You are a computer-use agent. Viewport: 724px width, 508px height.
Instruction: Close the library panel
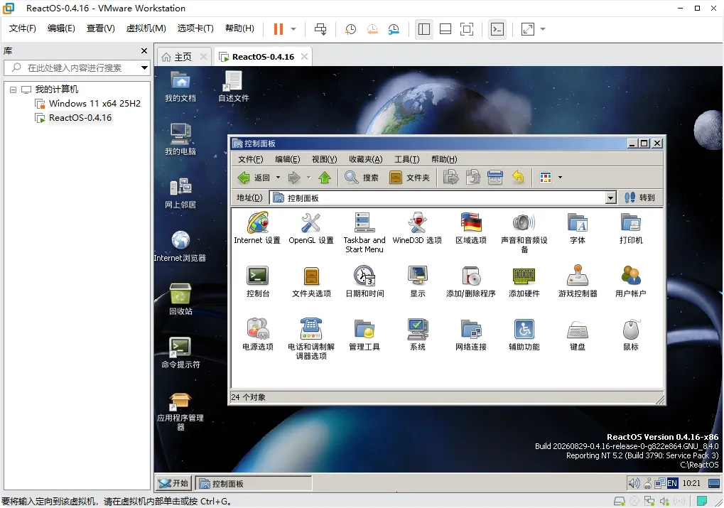click(144, 51)
